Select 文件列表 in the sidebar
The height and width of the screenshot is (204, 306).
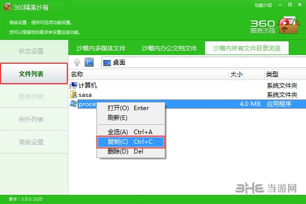pos(34,73)
